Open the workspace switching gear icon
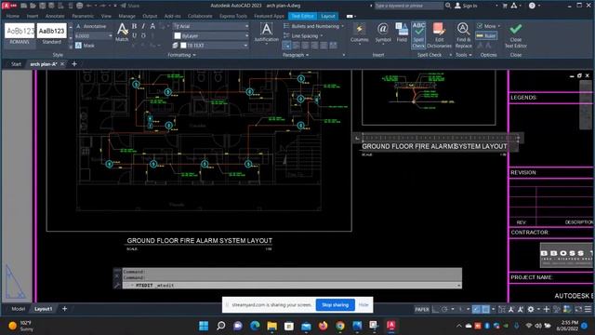 (x=531, y=309)
